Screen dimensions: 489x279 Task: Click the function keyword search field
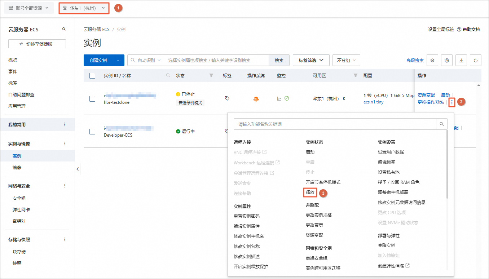coord(335,124)
